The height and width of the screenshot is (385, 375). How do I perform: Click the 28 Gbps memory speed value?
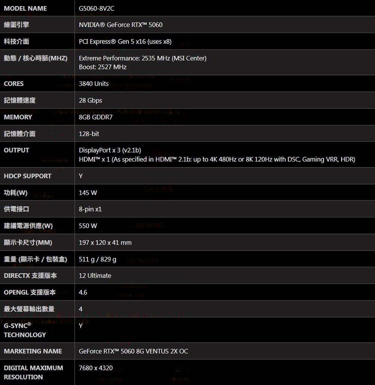point(90,100)
